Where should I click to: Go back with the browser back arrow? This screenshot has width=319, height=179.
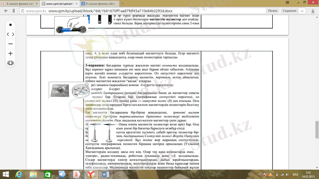[x=4, y=11]
